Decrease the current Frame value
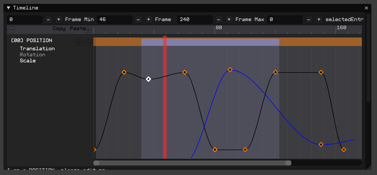The width and height of the screenshot is (377, 175). 138,19
